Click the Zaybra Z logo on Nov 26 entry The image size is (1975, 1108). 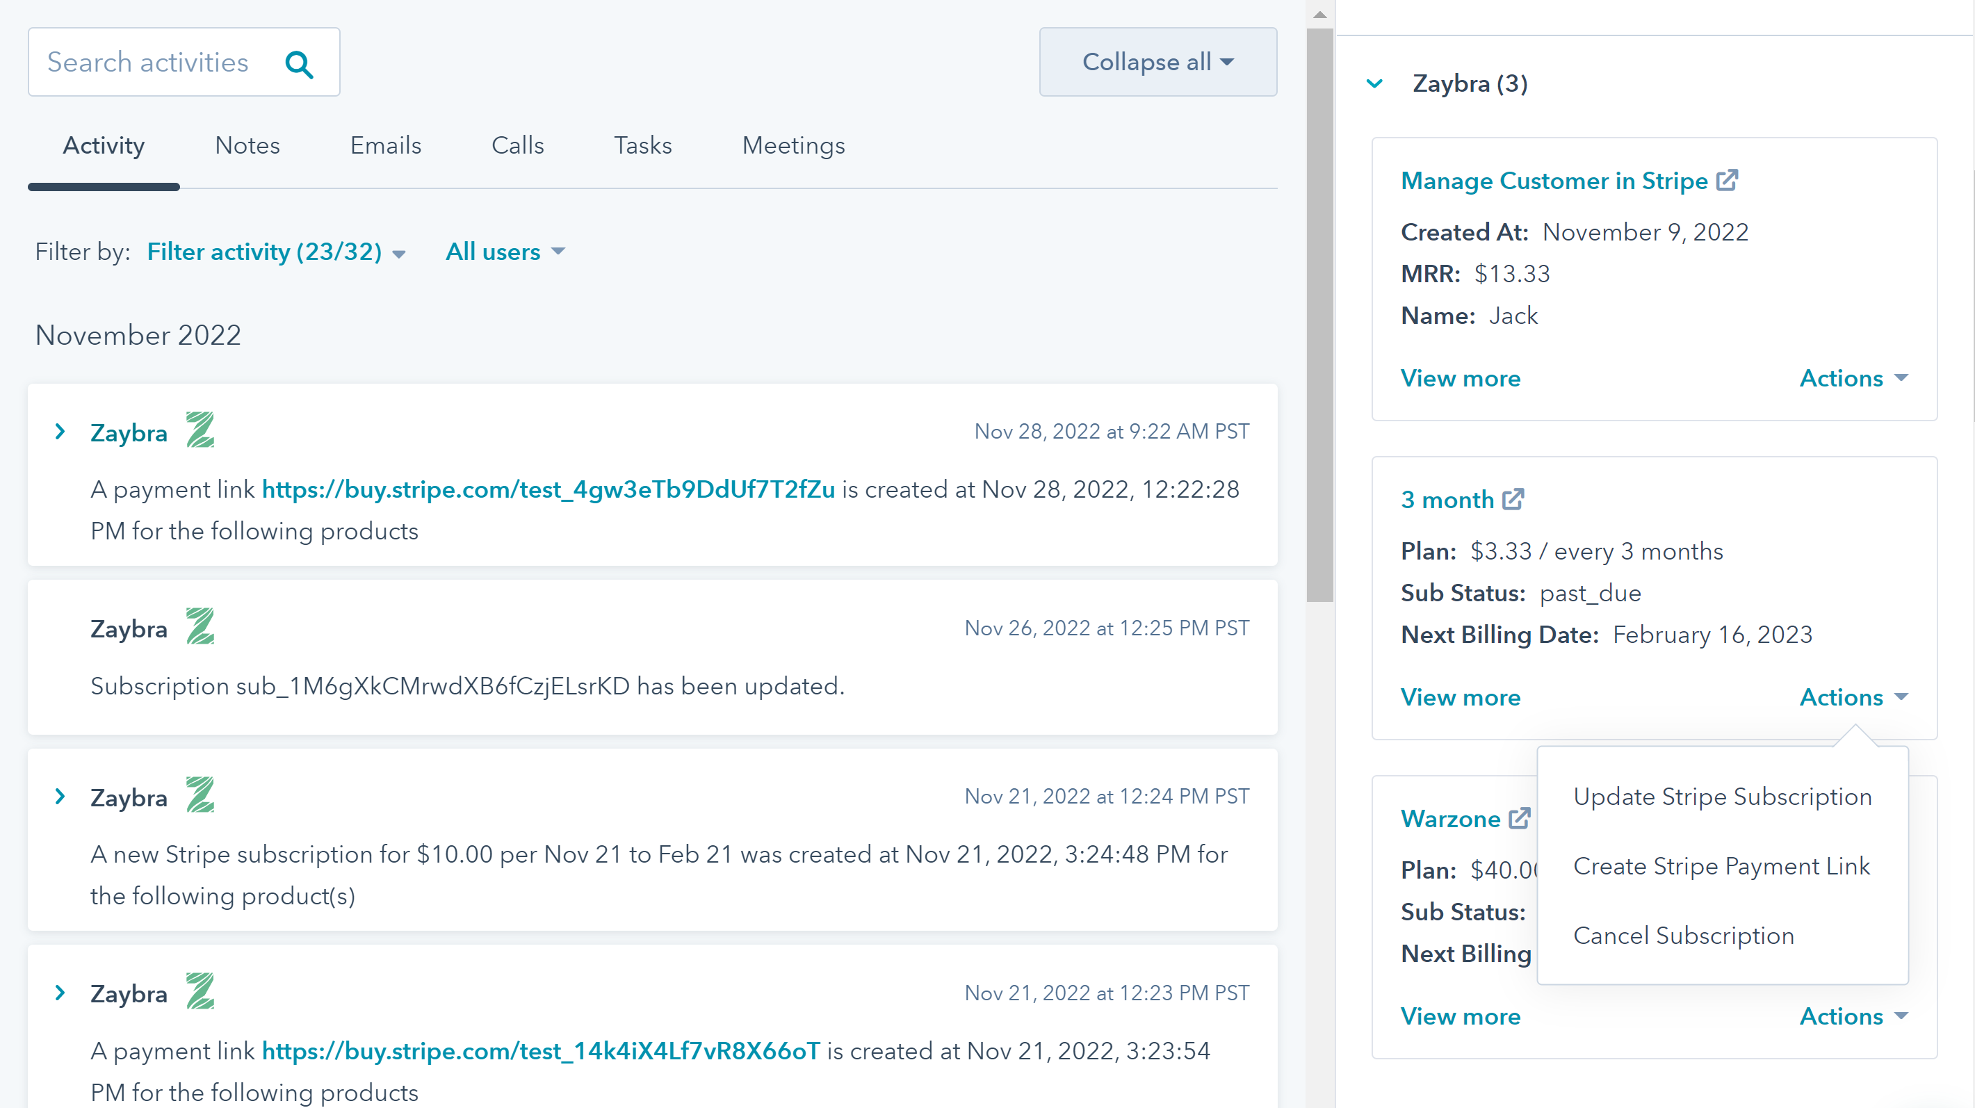tap(199, 628)
